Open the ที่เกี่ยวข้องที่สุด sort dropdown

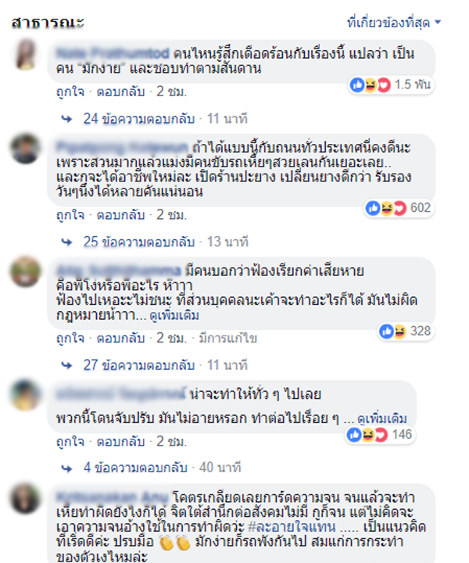pos(394,23)
